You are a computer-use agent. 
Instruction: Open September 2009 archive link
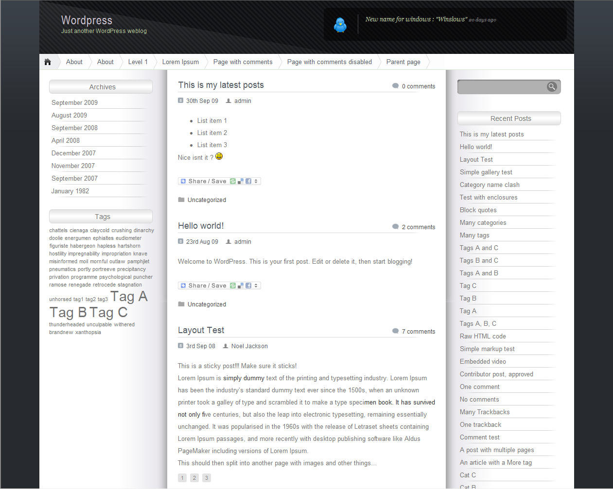(x=74, y=102)
